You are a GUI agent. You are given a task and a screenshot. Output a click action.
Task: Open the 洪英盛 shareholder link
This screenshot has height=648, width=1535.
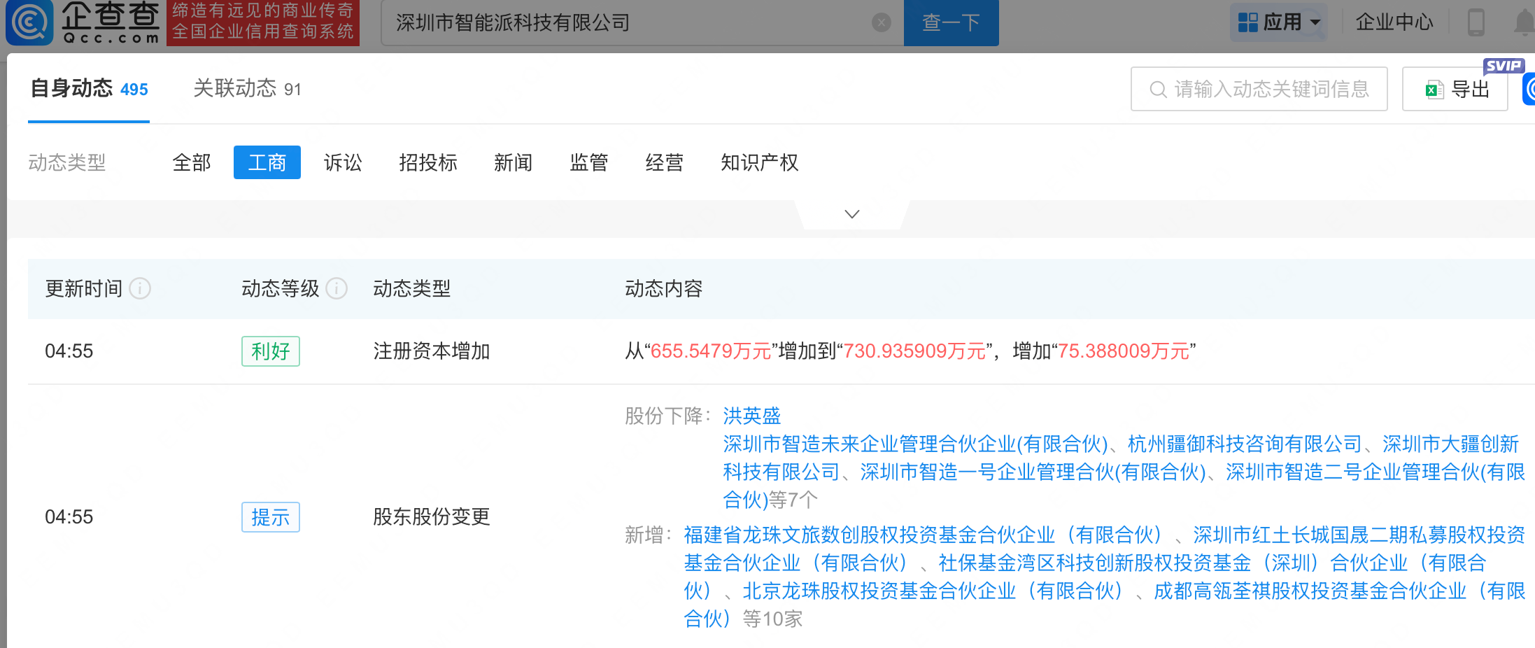[x=751, y=416]
